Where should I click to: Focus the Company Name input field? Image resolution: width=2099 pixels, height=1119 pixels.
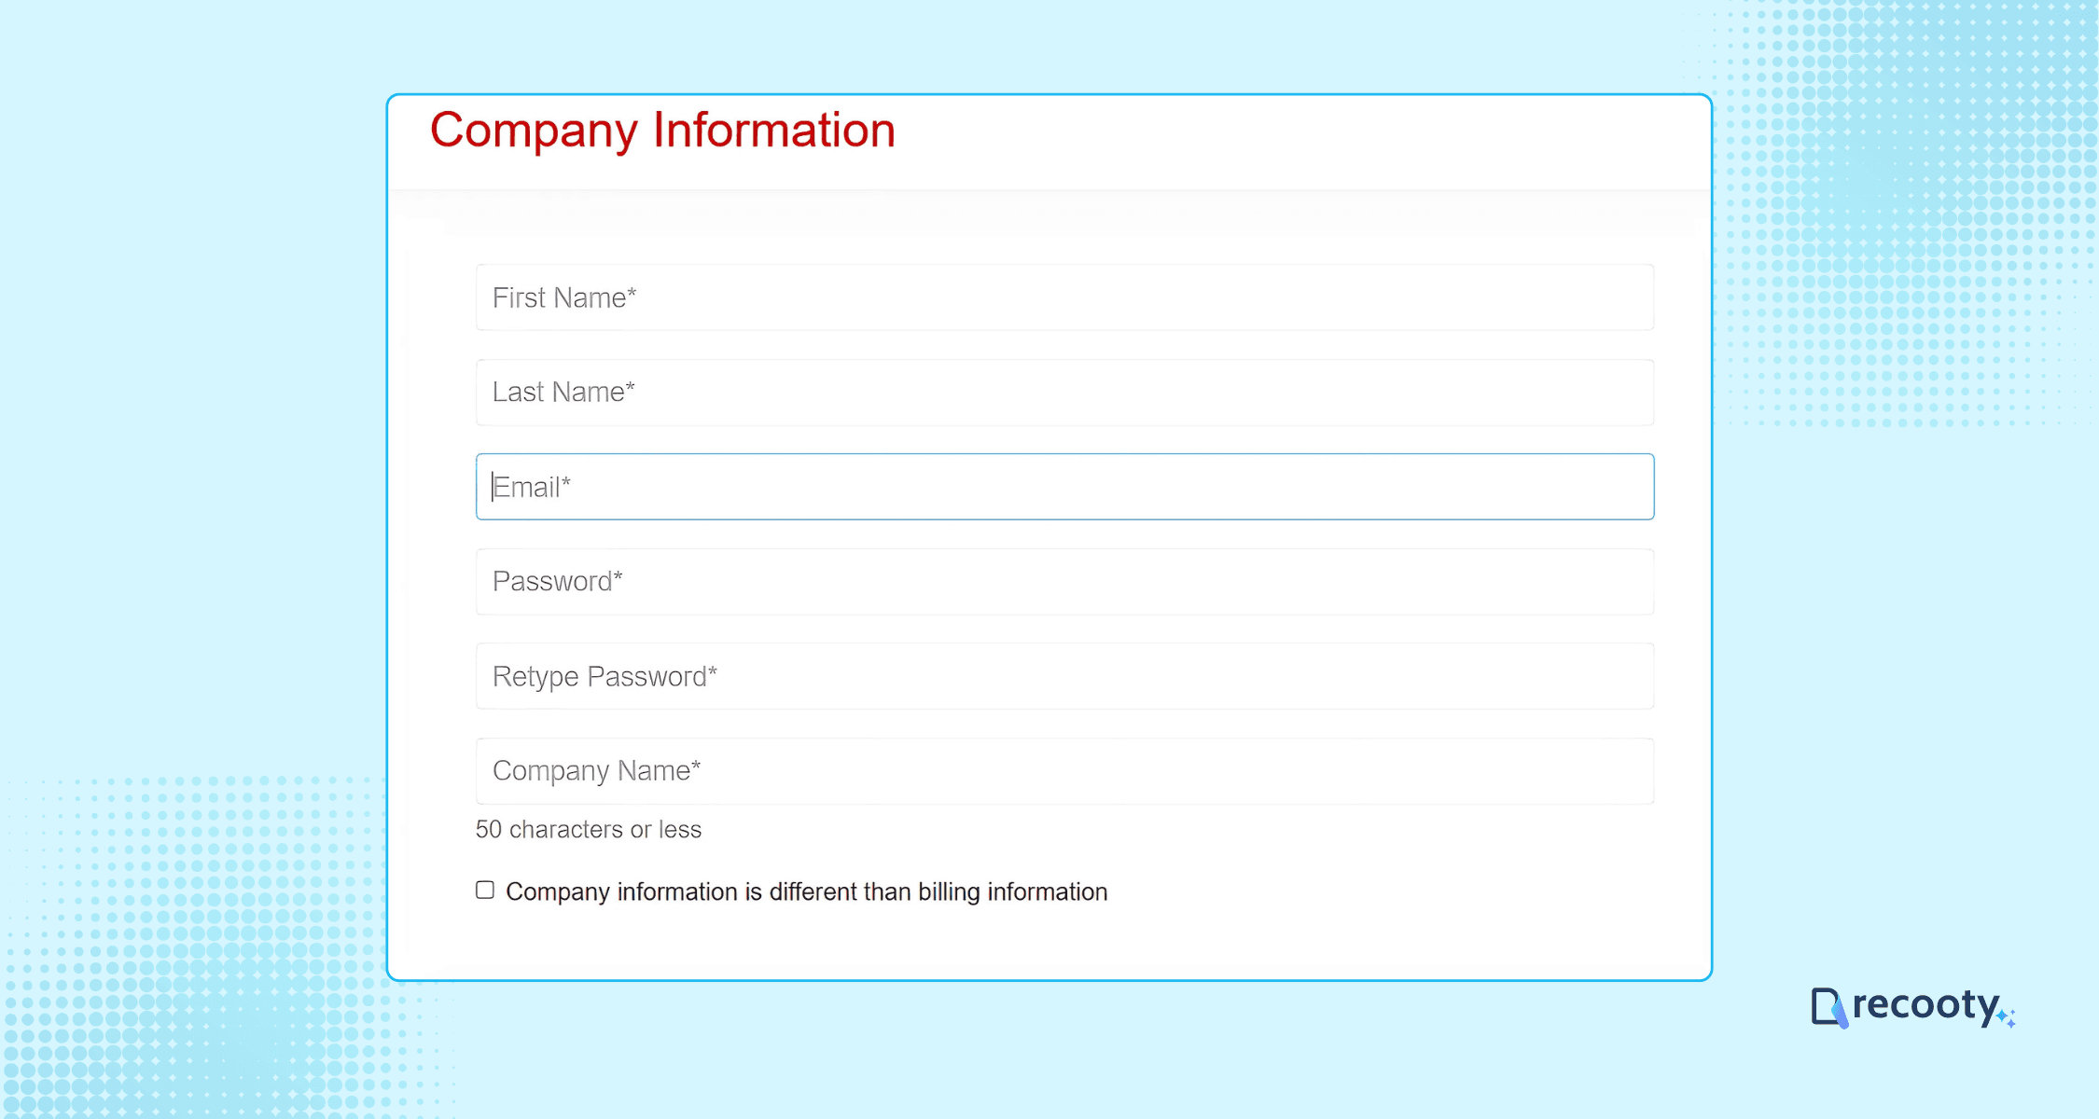[x=1063, y=770]
